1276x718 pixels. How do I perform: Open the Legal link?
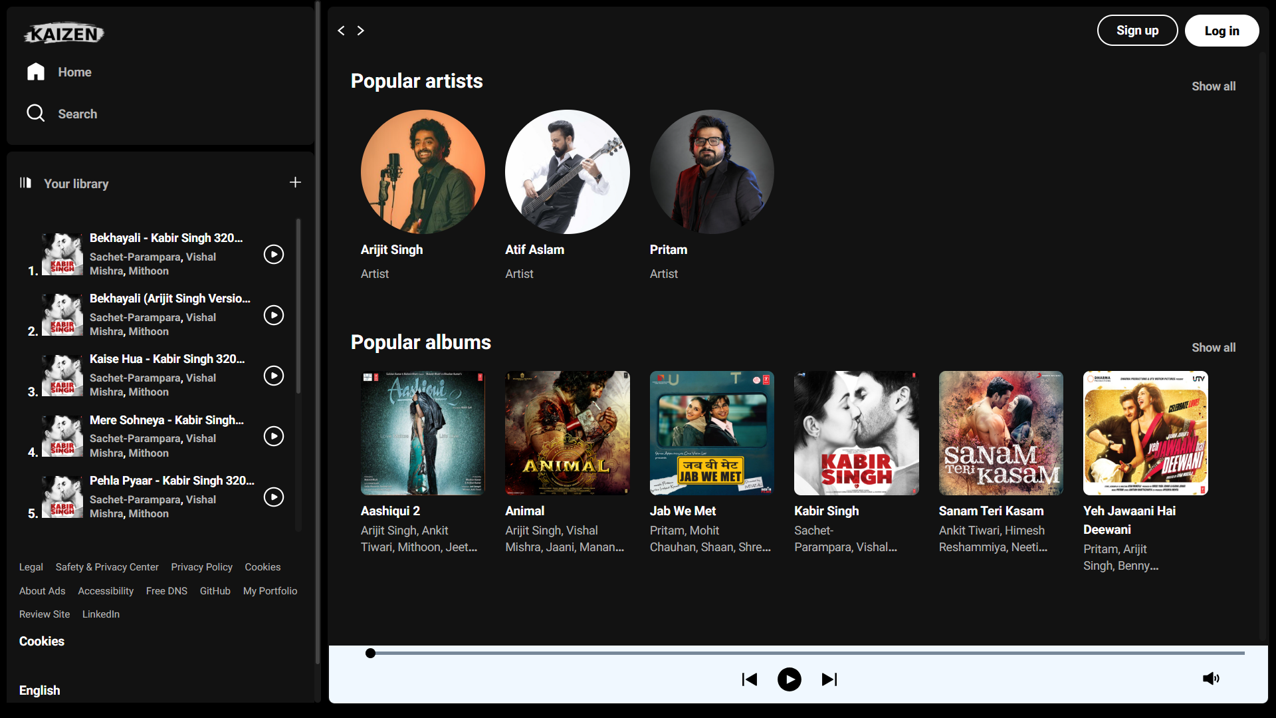pyautogui.click(x=31, y=567)
